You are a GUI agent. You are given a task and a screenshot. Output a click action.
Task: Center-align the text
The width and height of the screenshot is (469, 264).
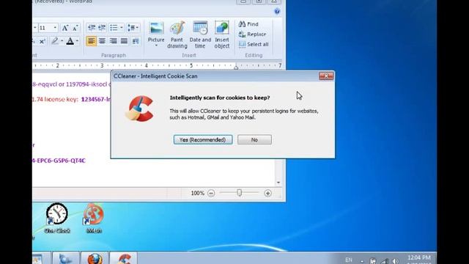[x=102, y=41]
